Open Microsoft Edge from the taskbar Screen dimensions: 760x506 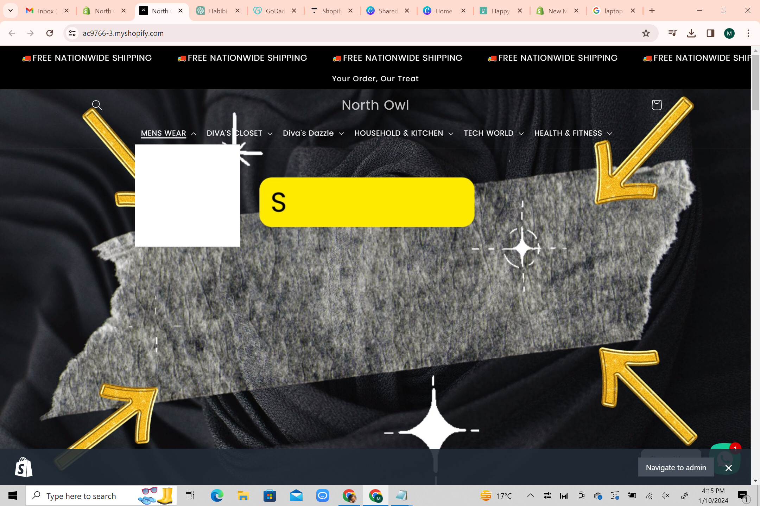(217, 495)
